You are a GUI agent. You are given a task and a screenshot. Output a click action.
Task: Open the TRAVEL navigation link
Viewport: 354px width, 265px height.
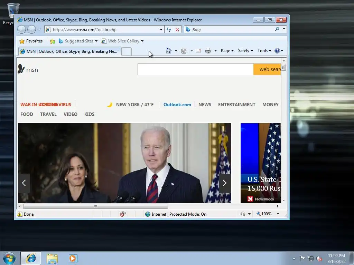tap(48, 114)
